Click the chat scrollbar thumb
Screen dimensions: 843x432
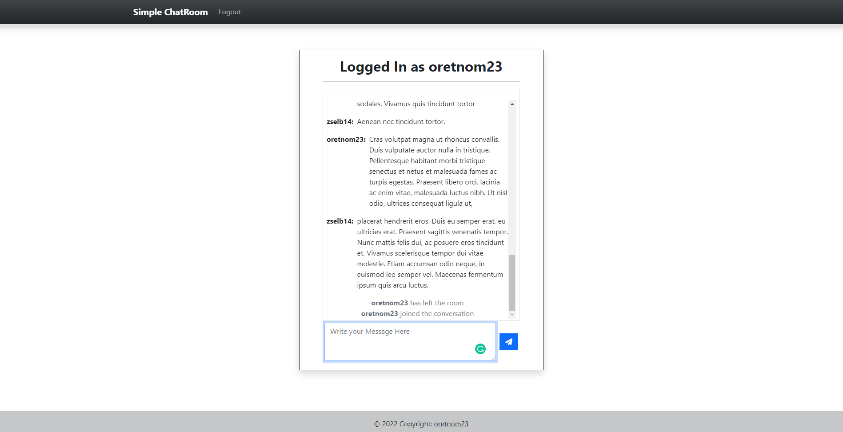512,283
